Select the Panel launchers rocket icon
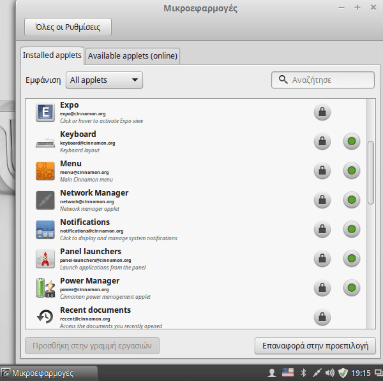 point(45,259)
